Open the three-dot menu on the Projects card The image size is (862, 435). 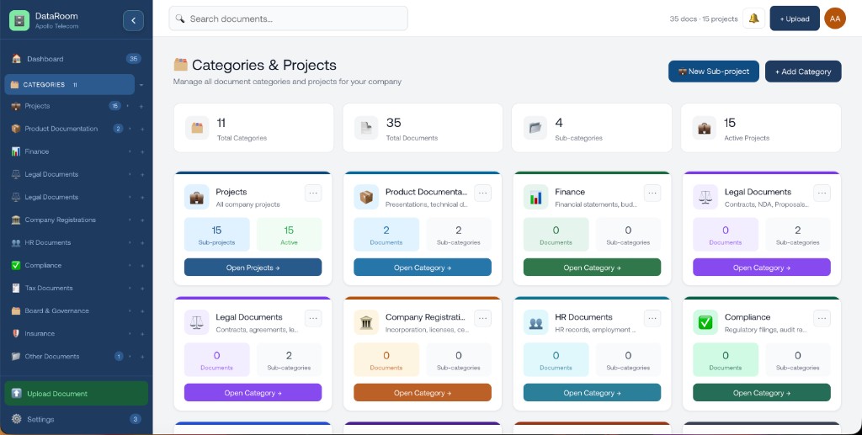[313, 193]
